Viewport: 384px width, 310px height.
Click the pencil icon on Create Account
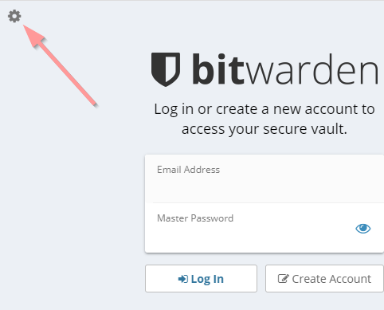[283, 279]
